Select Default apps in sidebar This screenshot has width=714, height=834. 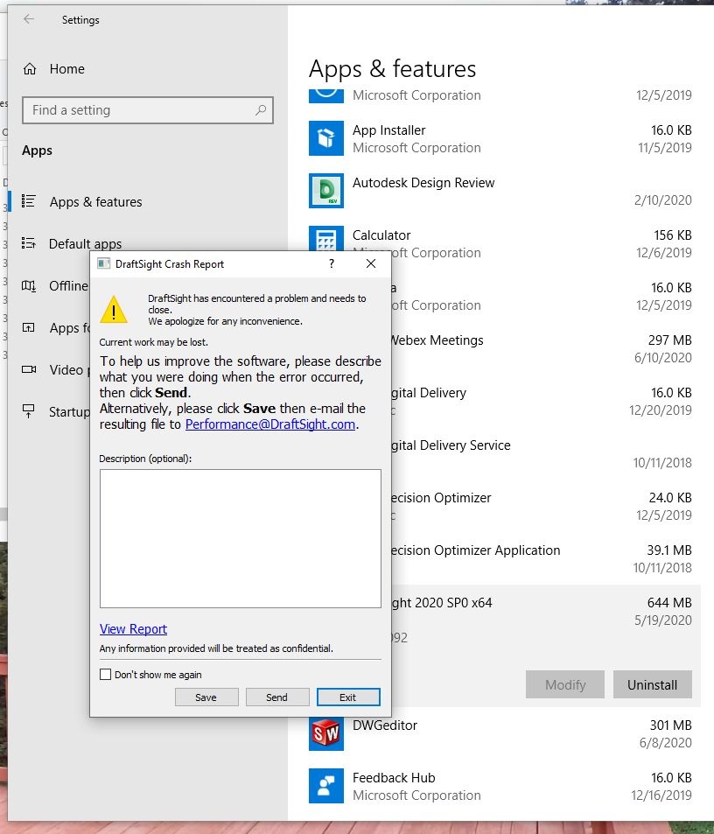[85, 243]
